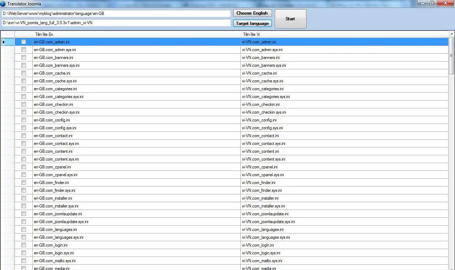This screenshot has width=455, height=270.
Task: Enable checkbox for en-GB.com_cache.ini
Action: click(24, 73)
